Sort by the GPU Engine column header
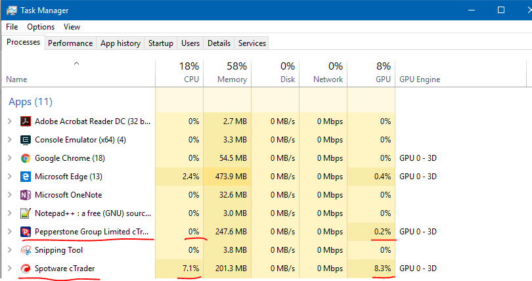Screen dimensions: 532x281 coord(461,74)
